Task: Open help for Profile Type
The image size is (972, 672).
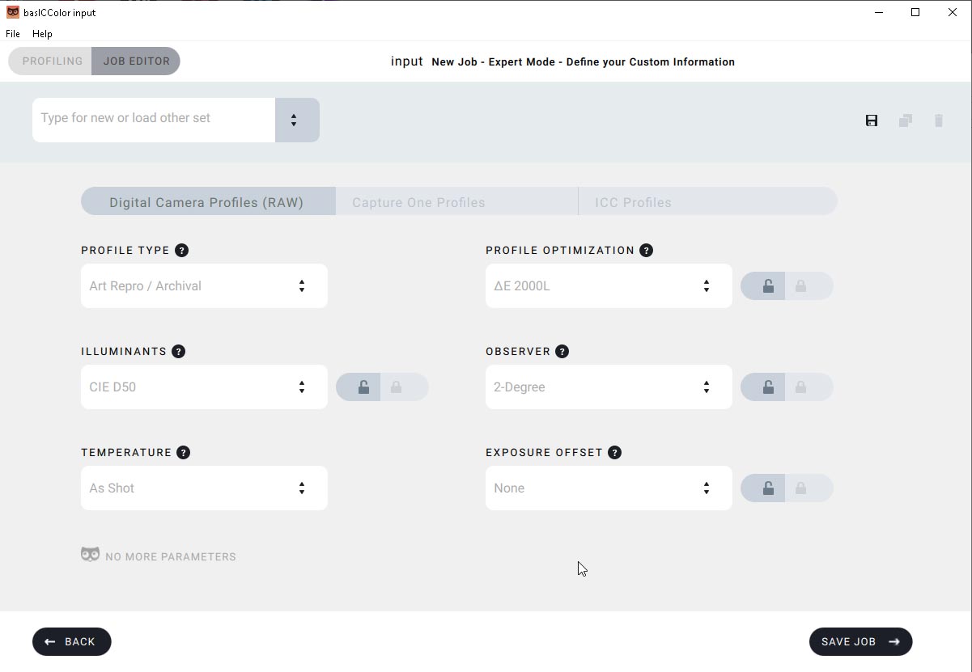Action: coord(181,250)
